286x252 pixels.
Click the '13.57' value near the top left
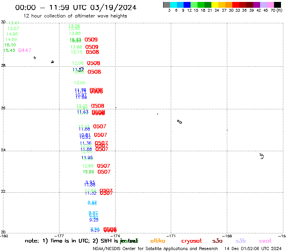(13, 29)
